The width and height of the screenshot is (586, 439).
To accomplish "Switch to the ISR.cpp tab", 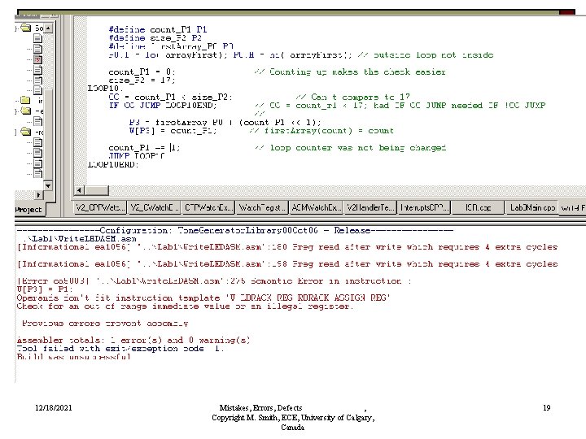I will tap(478, 207).
